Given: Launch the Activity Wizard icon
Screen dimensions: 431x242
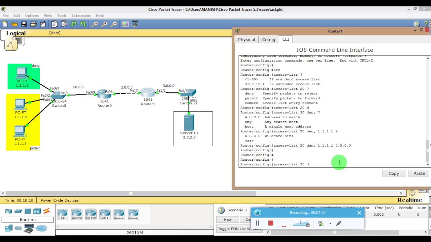Looking at the screenshot, I should 43,24.
